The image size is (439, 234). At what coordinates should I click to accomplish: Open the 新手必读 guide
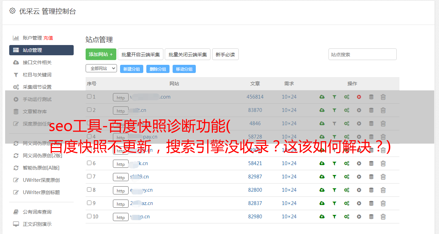[x=225, y=54]
